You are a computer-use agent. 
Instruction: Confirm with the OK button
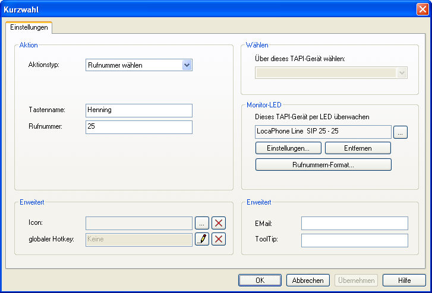[260, 281]
